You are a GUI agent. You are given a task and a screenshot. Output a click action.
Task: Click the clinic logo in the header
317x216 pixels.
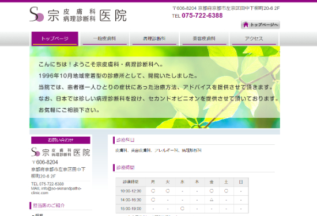click(78, 14)
